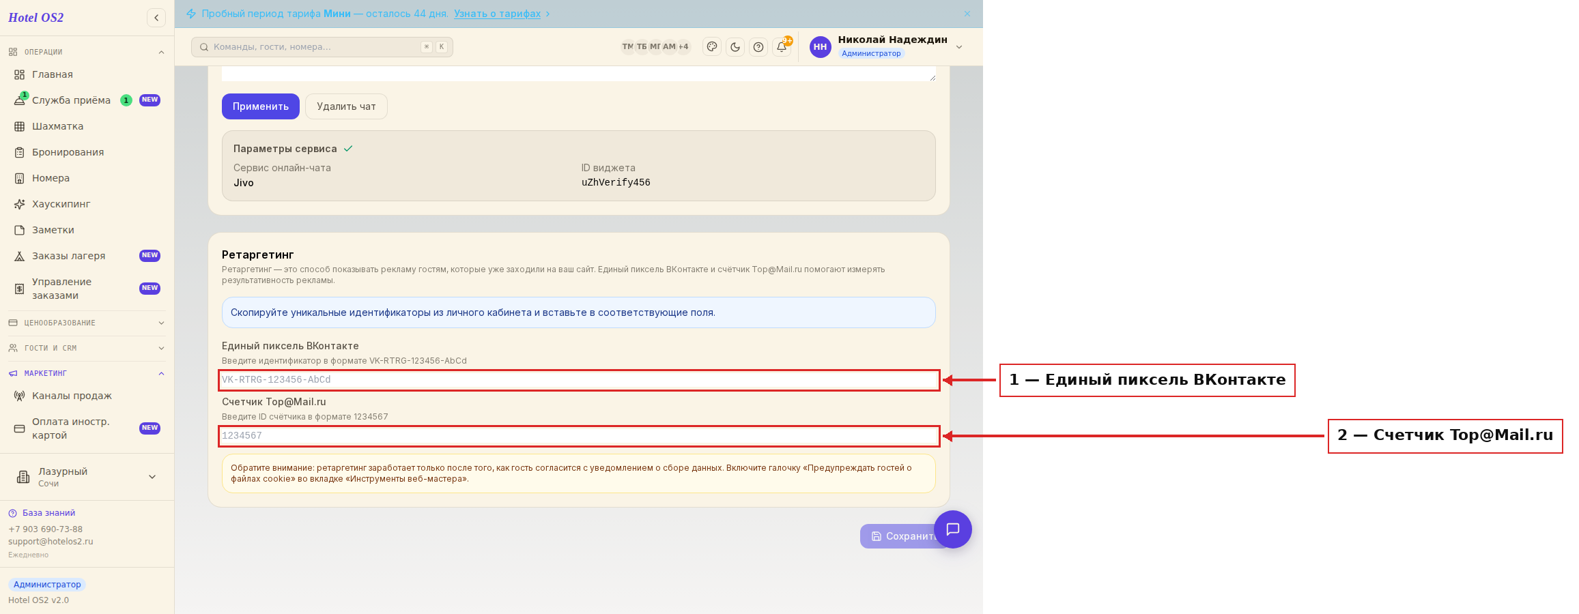
Task: Click the Удалить чат button
Action: click(346, 106)
